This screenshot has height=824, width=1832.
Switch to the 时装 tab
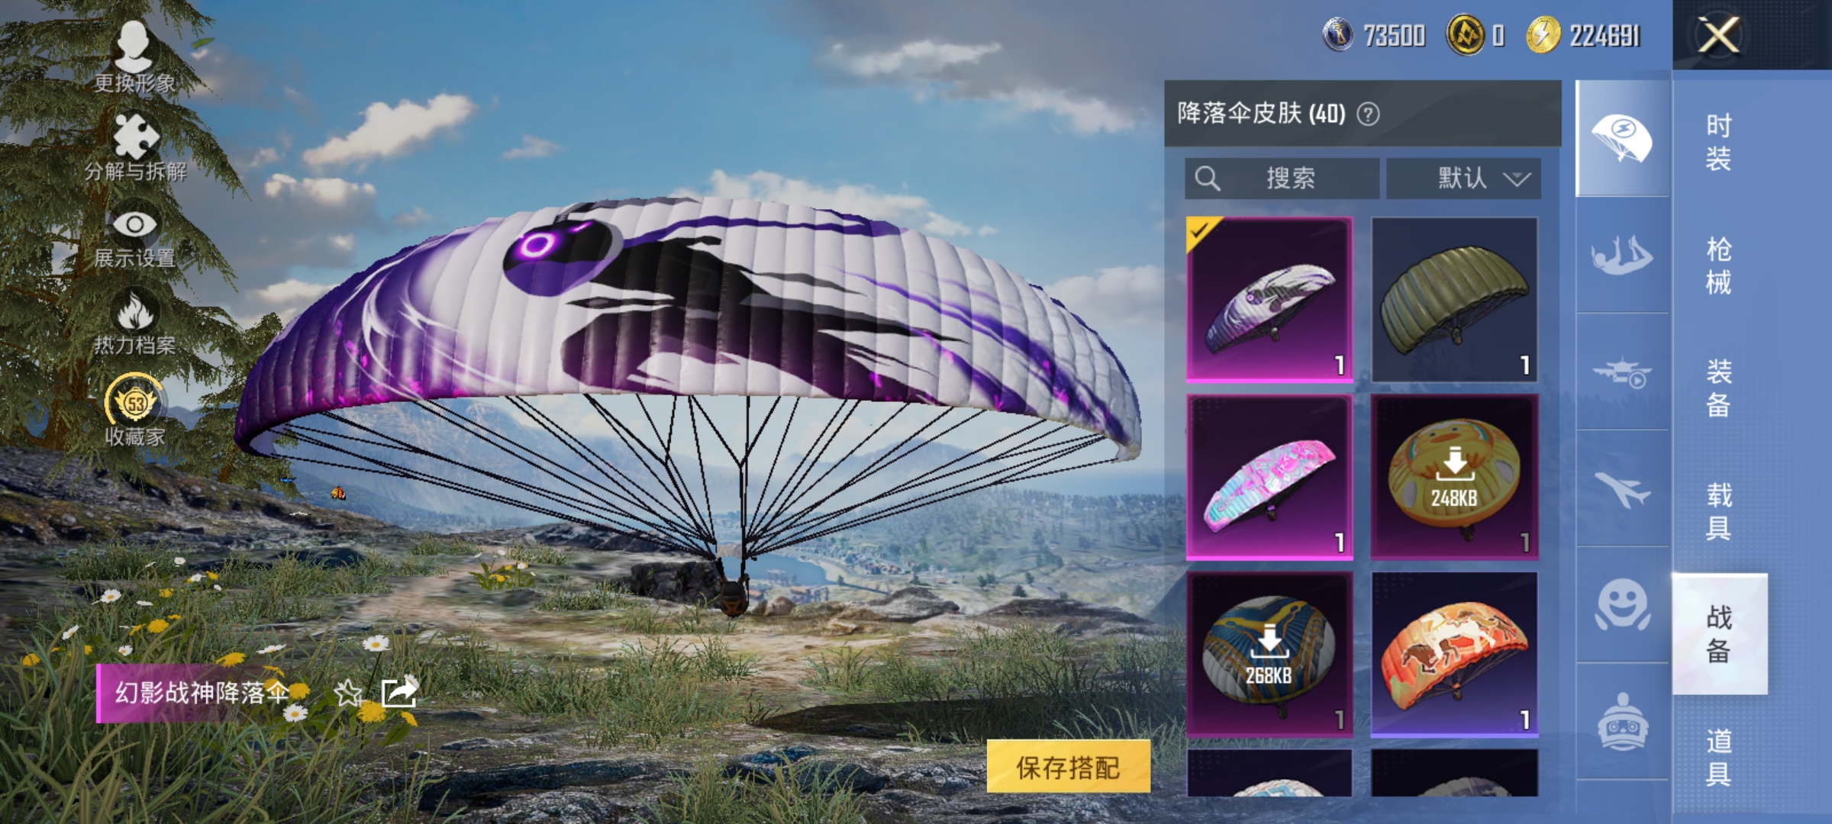tap(1718, 142)
